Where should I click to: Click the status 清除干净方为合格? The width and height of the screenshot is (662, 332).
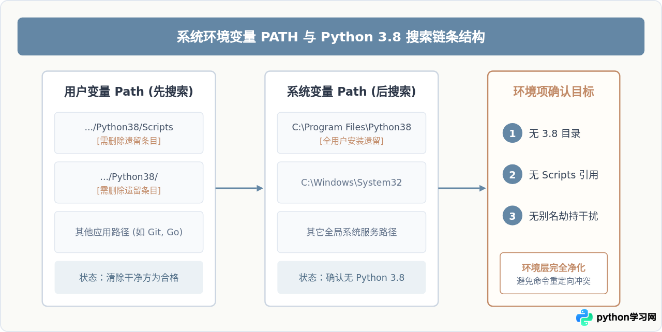point(129,278)
